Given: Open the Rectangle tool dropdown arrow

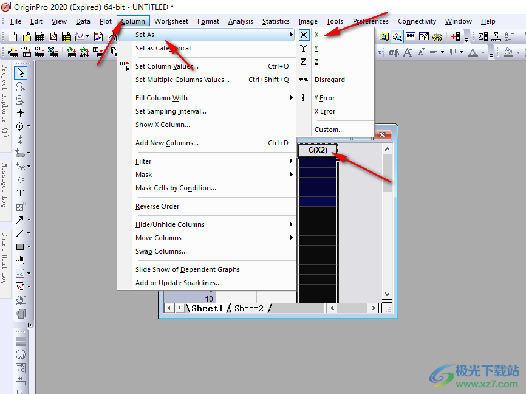Looking at the screenshot, I should [29, 246].
